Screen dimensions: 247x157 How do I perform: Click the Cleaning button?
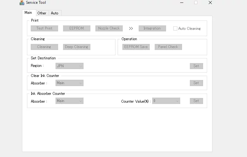(45, 47)
